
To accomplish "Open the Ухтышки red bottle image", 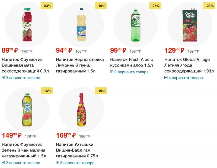I will click(x=81, y=110).
